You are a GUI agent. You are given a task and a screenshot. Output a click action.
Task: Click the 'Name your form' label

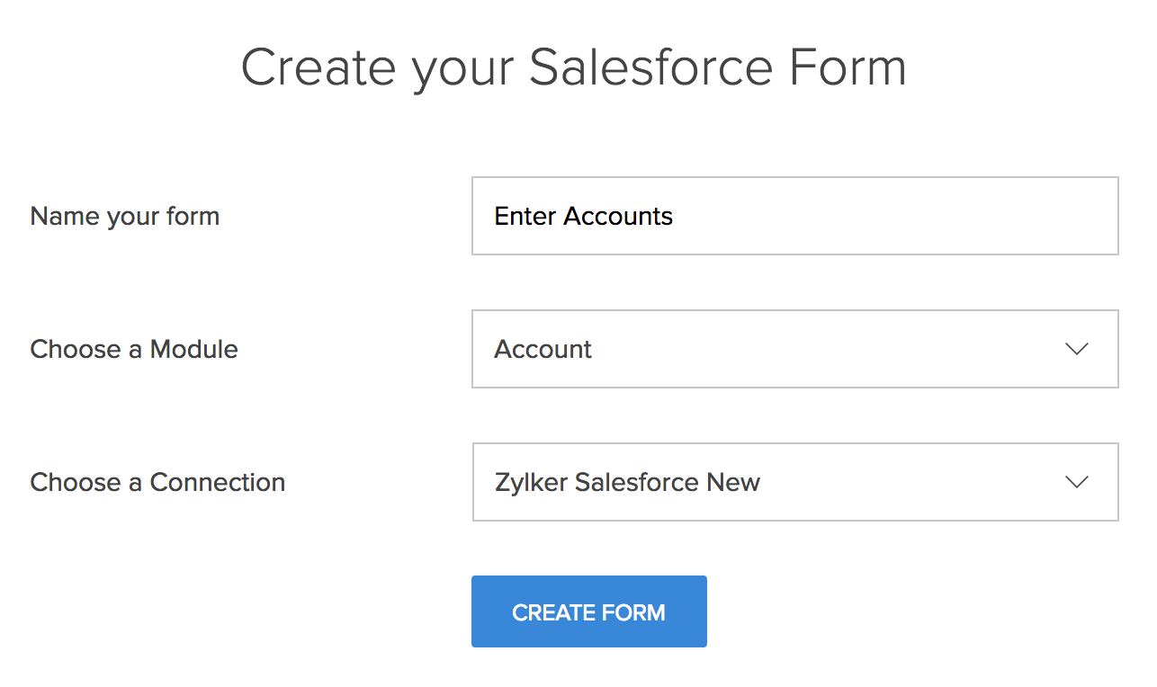pos(125,216)
